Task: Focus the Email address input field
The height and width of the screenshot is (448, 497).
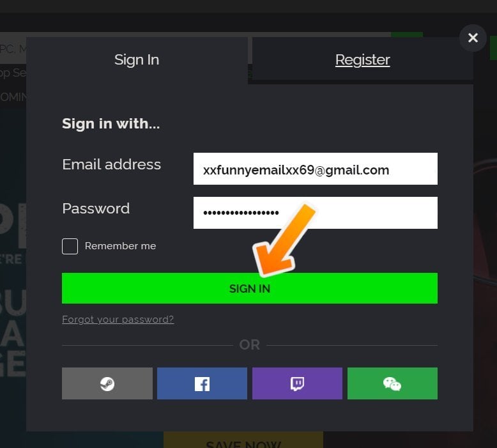Action: pyautogui.click(x=316, y=169)
